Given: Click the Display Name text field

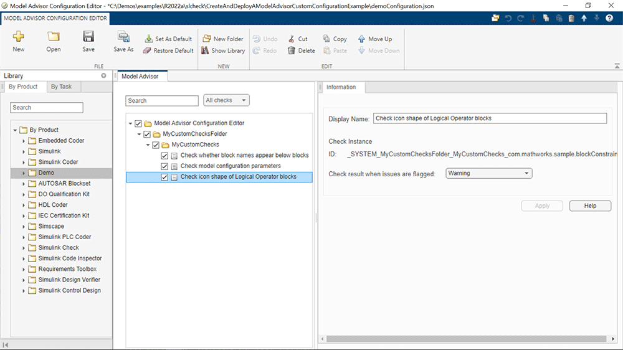Looking at the screenshot, I should click(489, 118).
